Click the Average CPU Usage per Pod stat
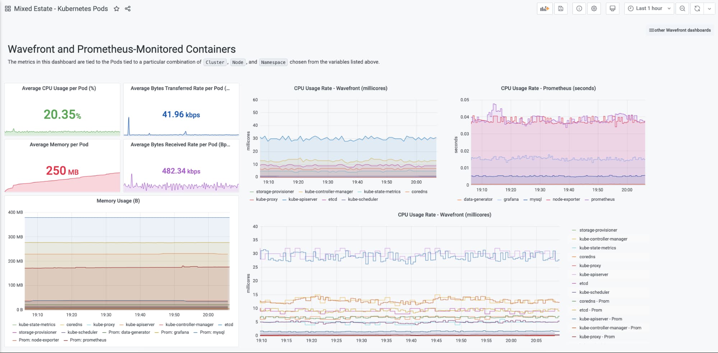 (62, 115)
